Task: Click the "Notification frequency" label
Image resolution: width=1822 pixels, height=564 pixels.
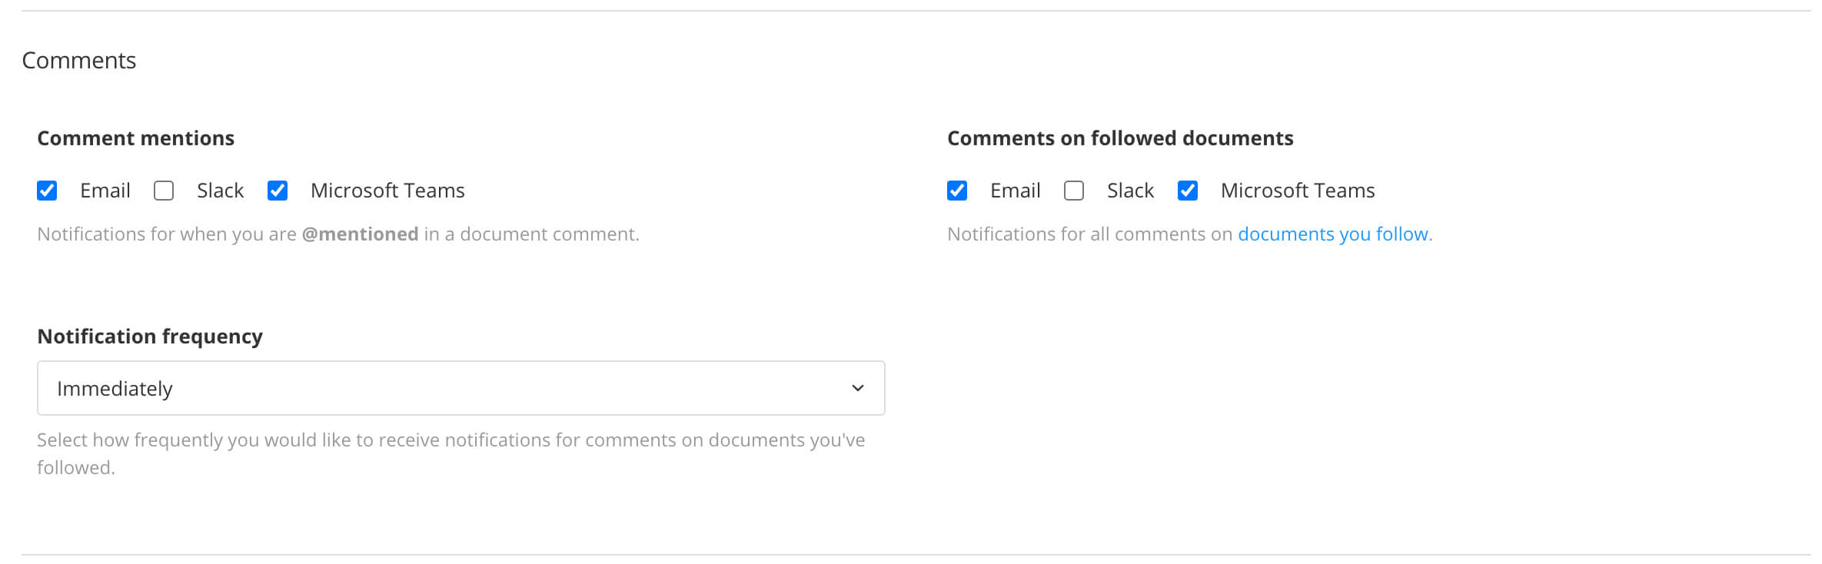Action: (x=149, y=336)
